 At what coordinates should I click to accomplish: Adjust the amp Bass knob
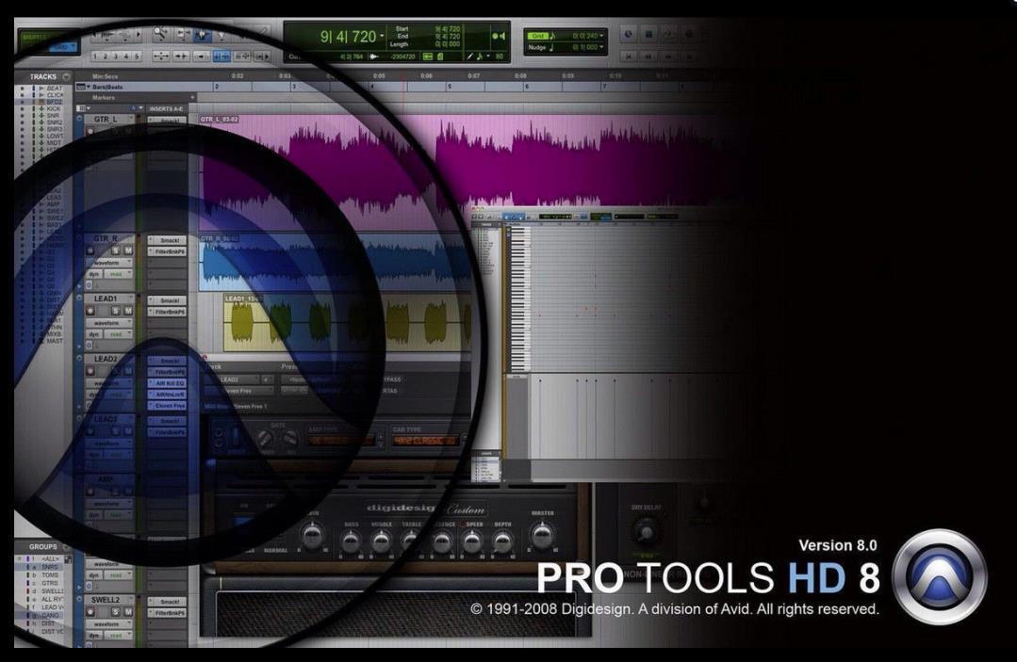point(351,541)
